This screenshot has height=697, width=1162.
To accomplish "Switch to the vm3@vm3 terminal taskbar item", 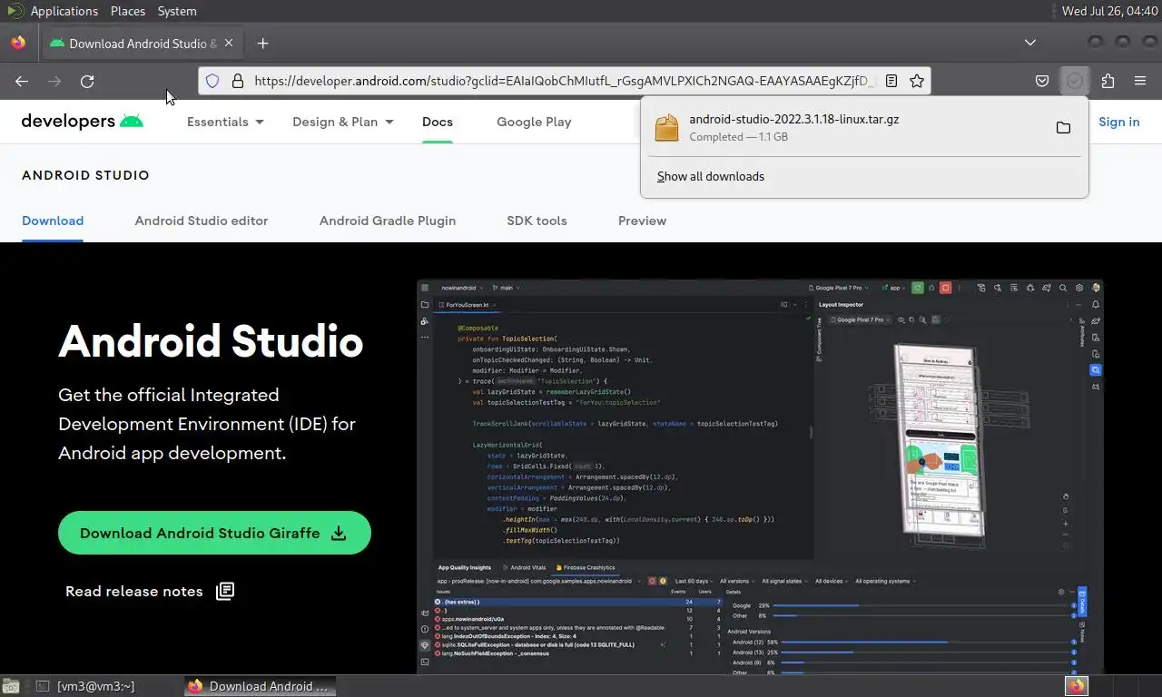I will click(x=107, y=686).
